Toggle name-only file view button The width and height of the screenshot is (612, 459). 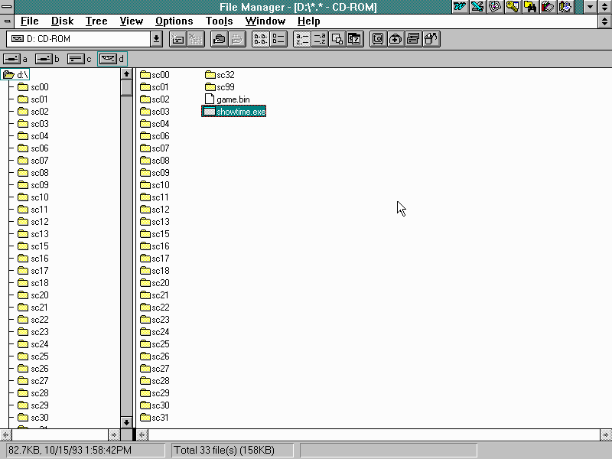260,39
